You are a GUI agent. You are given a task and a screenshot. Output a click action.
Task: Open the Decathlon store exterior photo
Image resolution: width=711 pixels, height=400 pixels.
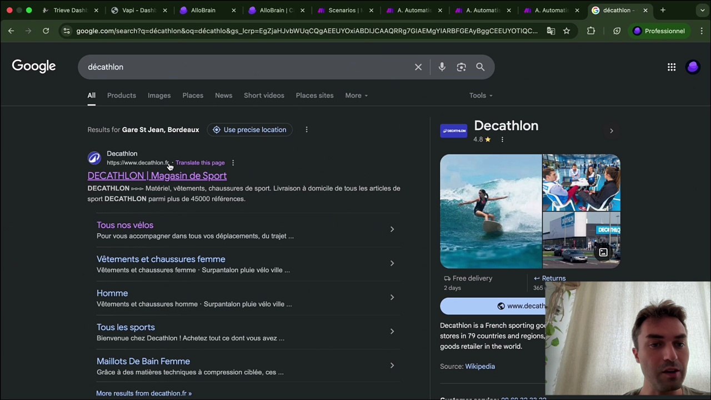[x=582, y=241]
